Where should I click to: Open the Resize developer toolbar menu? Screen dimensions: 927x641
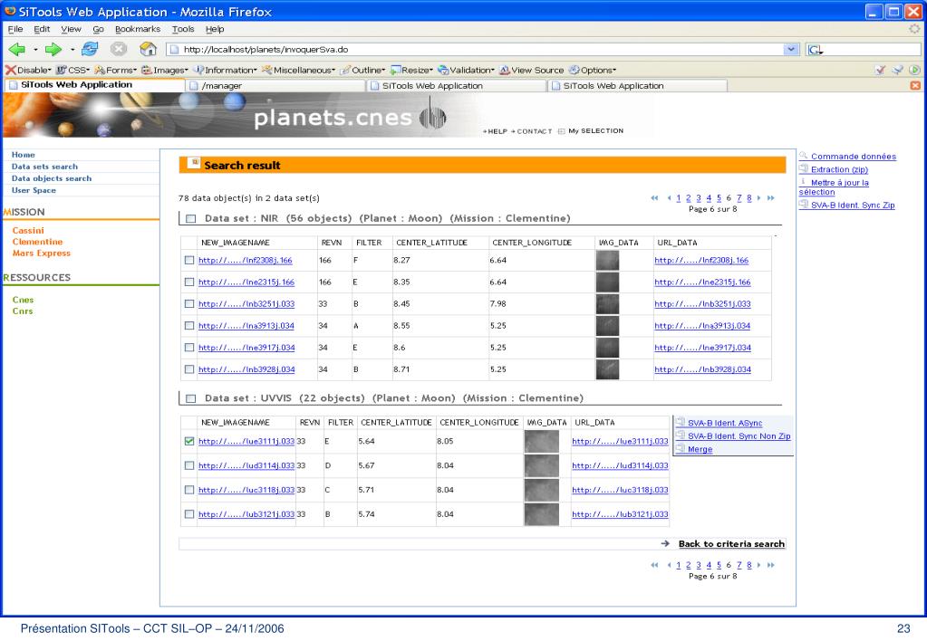(411, 70)
